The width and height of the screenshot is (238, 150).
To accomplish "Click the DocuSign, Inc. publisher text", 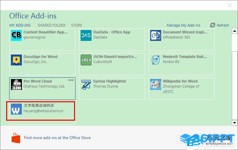I will click(35, 62).
